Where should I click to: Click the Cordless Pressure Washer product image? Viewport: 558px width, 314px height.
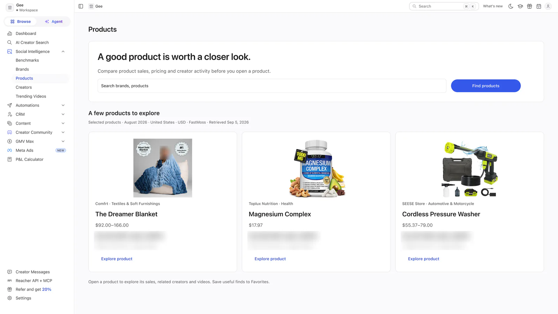pos(470,168)
